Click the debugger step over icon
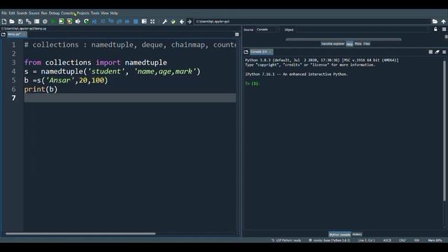448x252 pixels. click(103, 22)
